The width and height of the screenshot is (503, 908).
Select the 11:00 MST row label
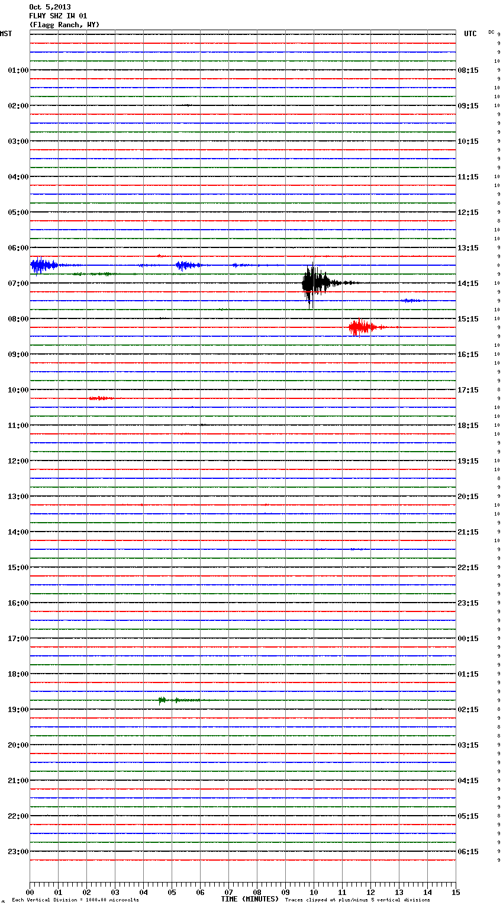pyautogui.click(x=18, y=426)
